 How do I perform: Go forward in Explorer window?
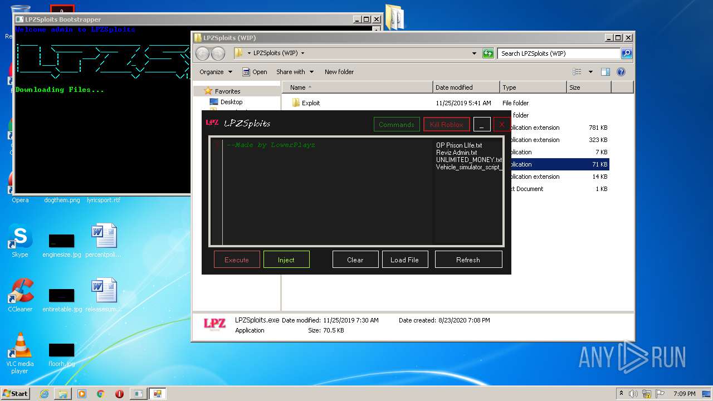[x=218, y=53]
